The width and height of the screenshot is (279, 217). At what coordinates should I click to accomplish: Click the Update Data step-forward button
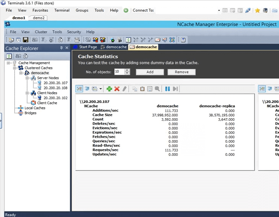click(175, 89)
